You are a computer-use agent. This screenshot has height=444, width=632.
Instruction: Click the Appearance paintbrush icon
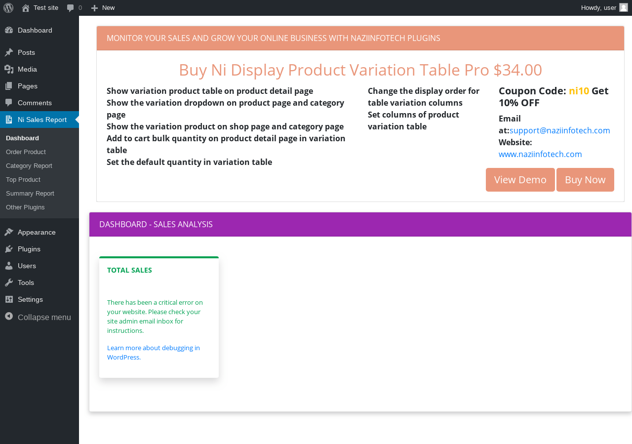click(x=9, y=232)
